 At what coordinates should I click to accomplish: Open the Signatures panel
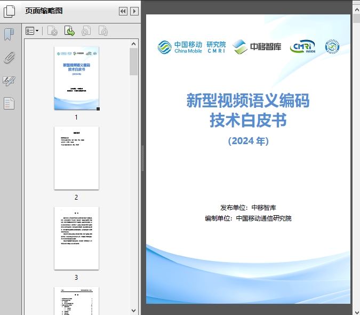(x=9, y=81)
